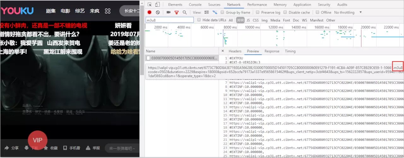Image resolution: width=404 pixels, height=158 pixels.
Task: Open the 电影 menu on Youku
Action: click(x=65, y=11)
